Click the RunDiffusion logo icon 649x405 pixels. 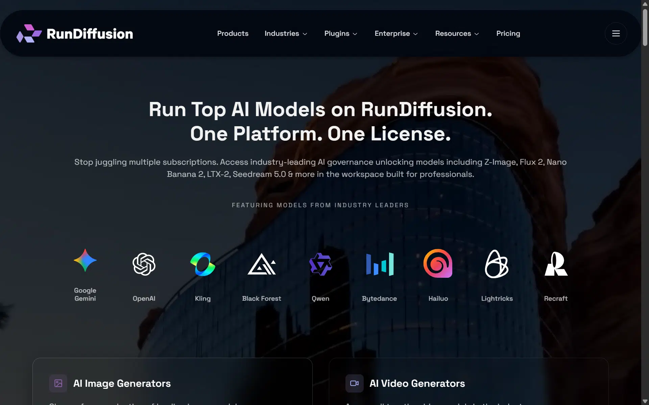(x=29, y=33)
